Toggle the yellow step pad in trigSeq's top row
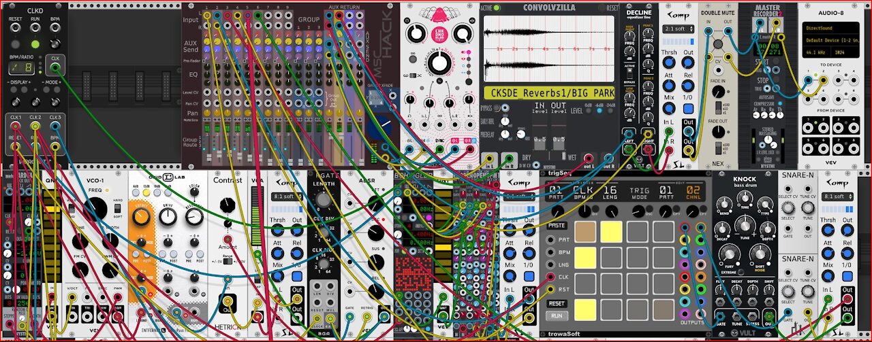872x342 pixels. tap(612, 232)
